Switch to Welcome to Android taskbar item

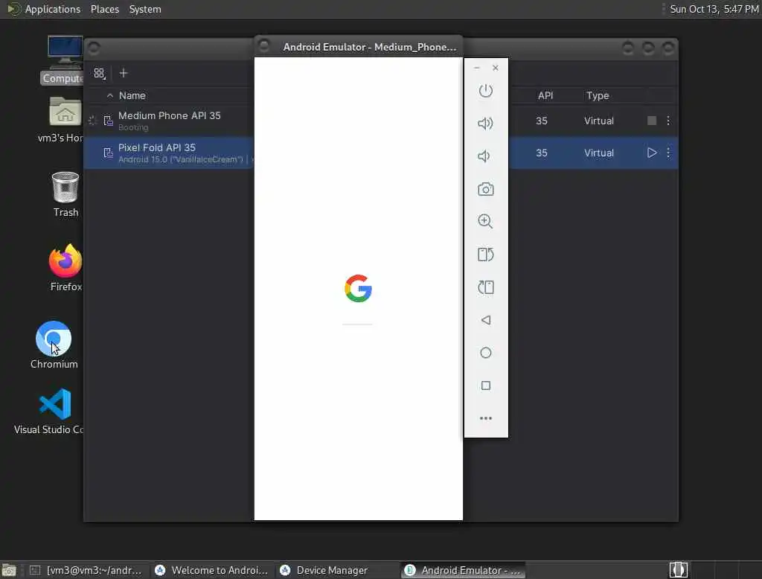click(x=212, y=570)
